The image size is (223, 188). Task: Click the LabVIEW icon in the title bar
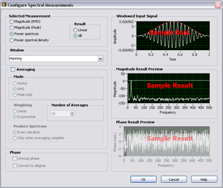coord(4,5)
